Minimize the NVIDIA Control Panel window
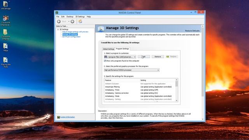Viewport: 249px width, 140px height. [191, 12]
